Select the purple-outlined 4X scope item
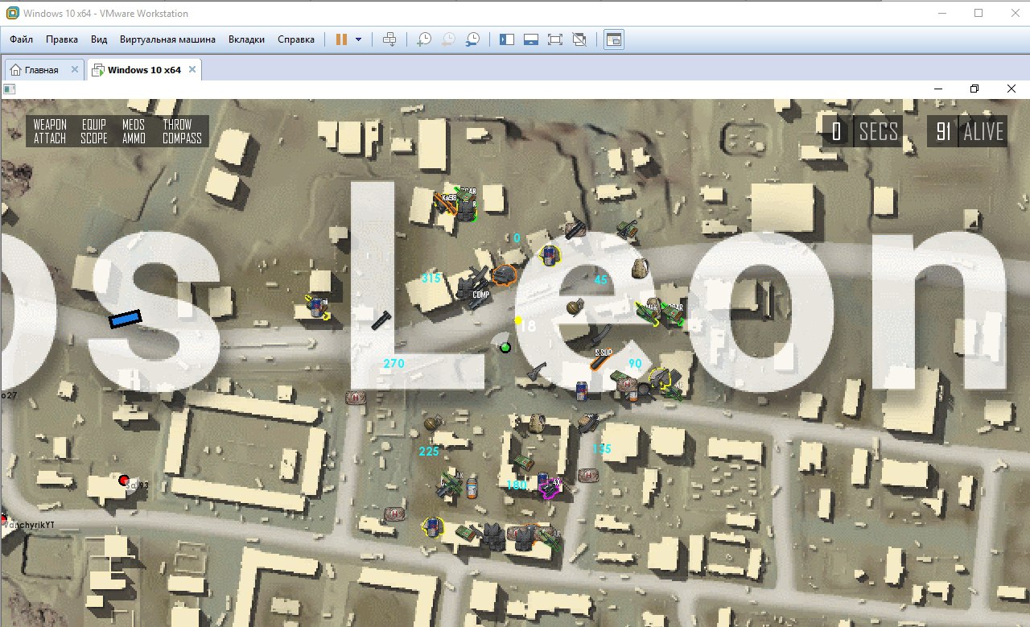 (x=550, y=487)
